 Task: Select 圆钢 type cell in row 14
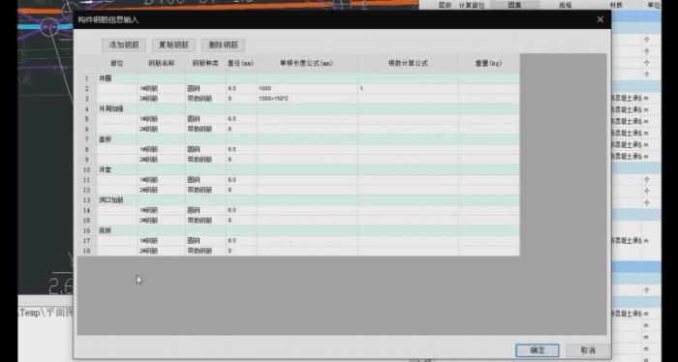pyautogui.click(x=205, y=210)
